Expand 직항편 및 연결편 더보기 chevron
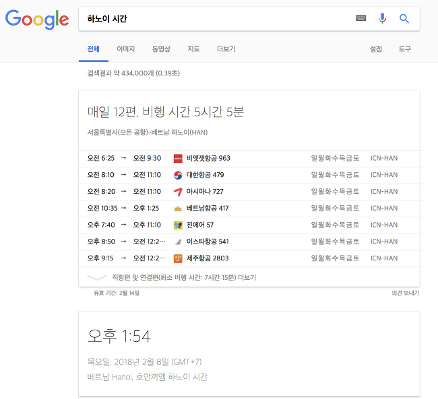Screen dimensions: 438x399 pos(97,277)
